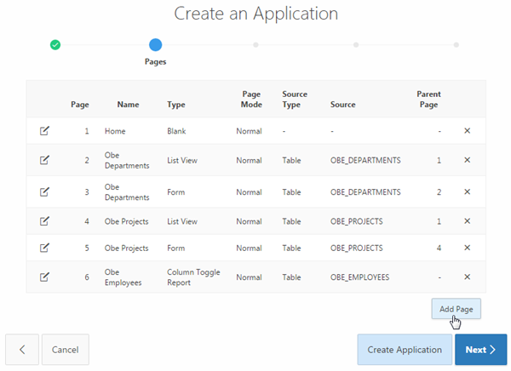Click the Name column header
This screenshot has width=511, height=371.
128,105
